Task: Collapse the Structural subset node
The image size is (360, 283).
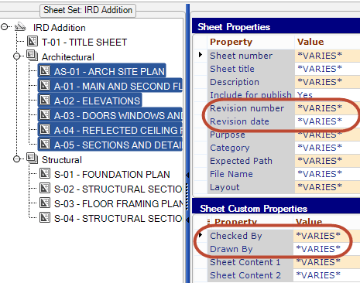Action: (x=17, y=159)
